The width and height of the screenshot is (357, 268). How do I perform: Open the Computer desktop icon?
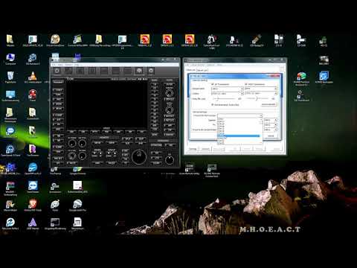[10, 60]
